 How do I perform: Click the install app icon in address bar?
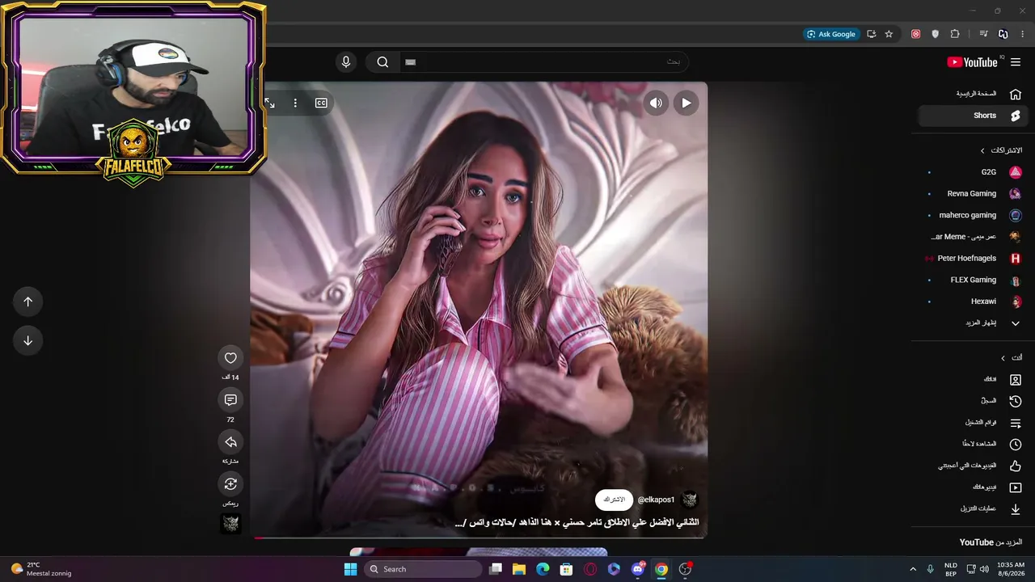[871, 34]
